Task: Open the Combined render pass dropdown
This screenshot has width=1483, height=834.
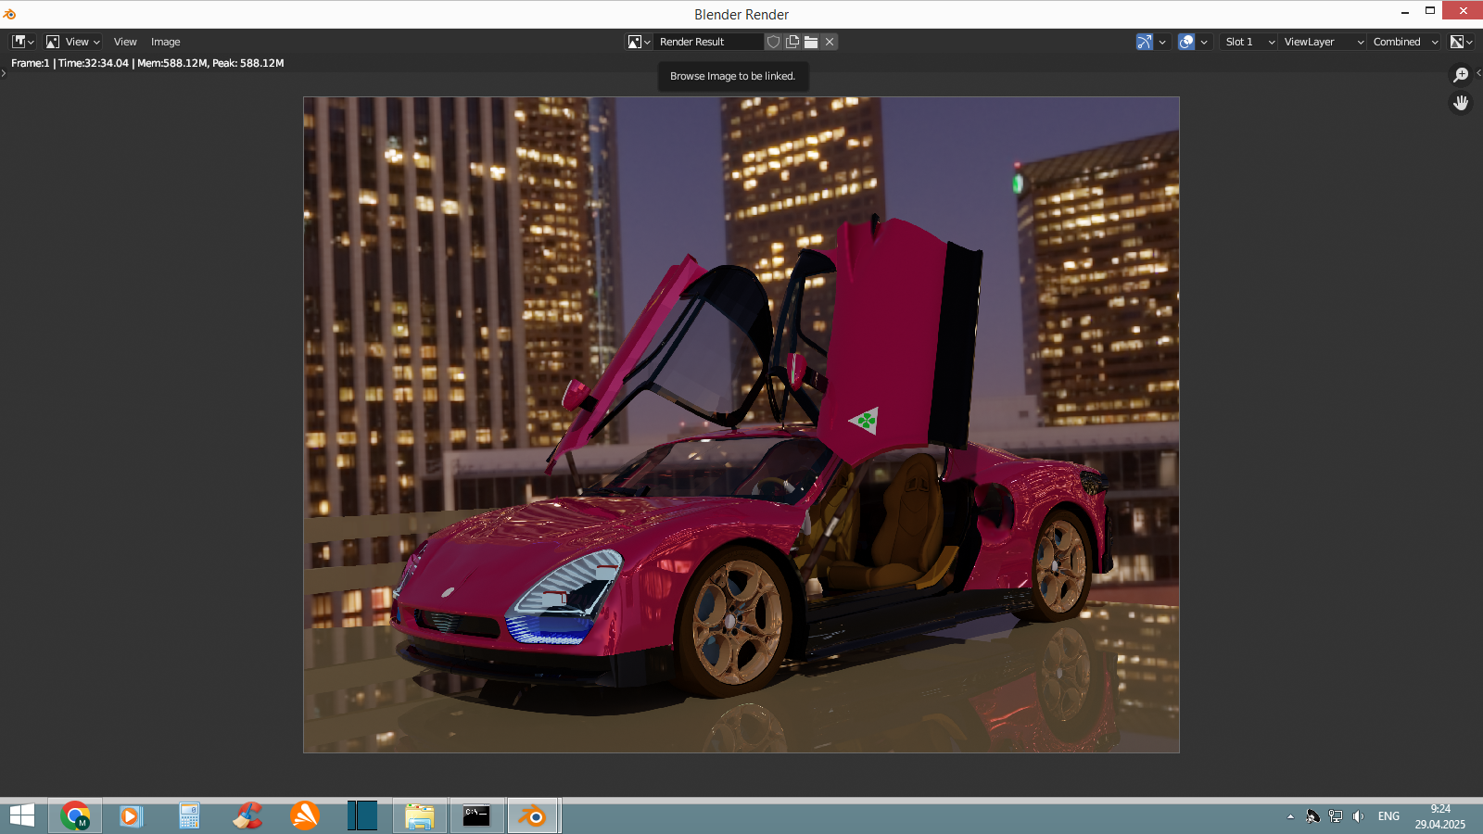Action: [1405, 42]
